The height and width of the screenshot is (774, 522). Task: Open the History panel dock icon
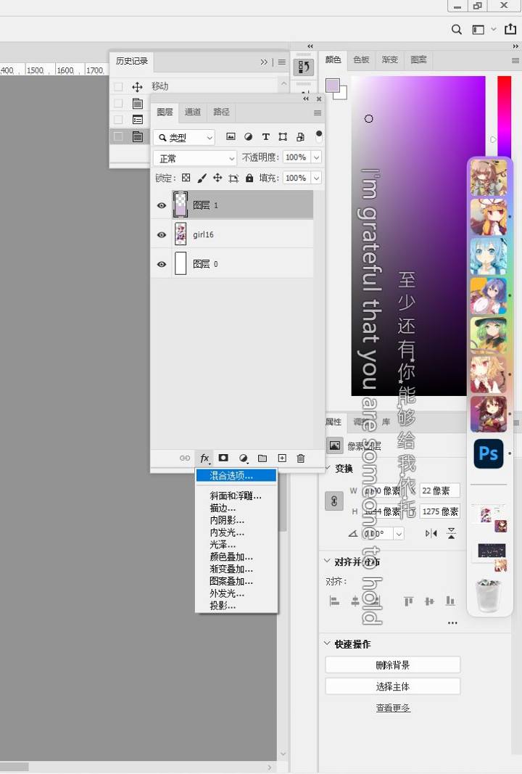(304, 67)
